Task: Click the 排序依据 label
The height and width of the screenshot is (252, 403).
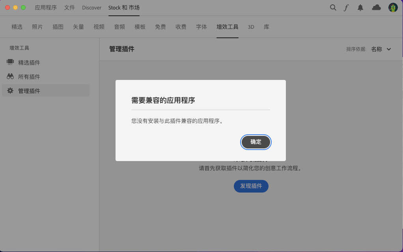Action: click(x=356, y=49)
